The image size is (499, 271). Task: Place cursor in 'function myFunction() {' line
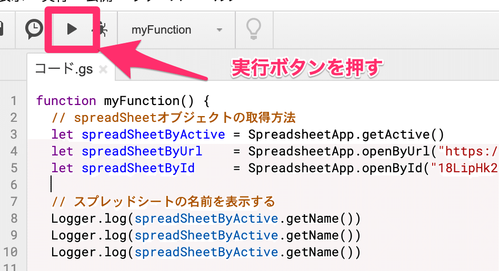(123, 101)
